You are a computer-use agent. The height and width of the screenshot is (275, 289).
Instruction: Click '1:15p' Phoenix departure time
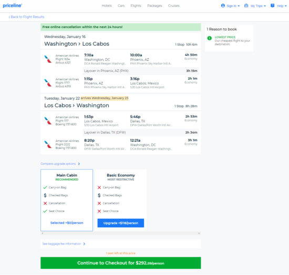pyautogui.click(x=88, y=79)
